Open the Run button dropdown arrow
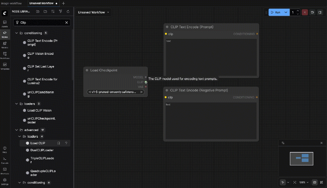This screenshot has height=188, width=327. [286, 12]
